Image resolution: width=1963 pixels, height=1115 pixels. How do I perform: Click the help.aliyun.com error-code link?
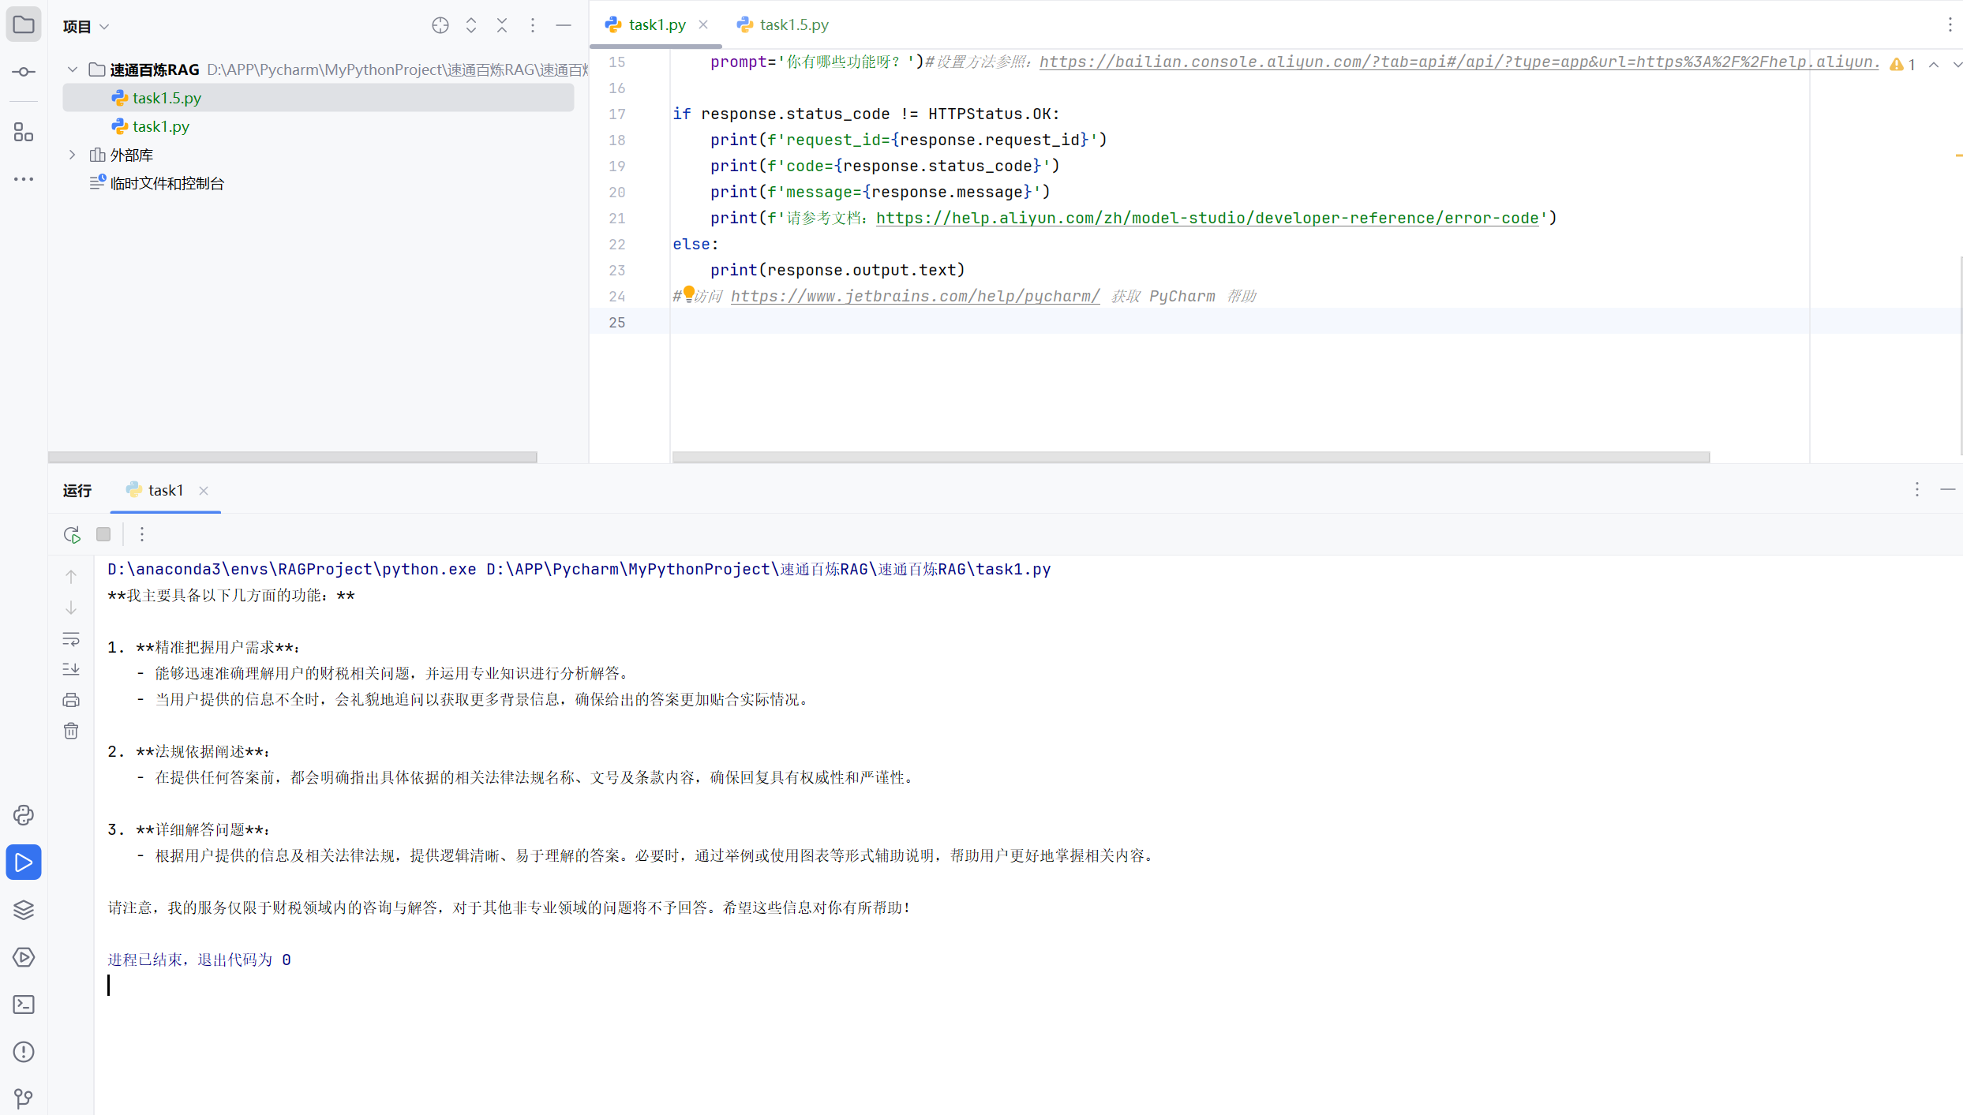click(1207, 218)
